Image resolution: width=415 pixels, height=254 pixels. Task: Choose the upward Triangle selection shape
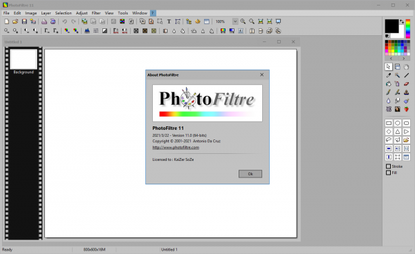pos(398,132)
